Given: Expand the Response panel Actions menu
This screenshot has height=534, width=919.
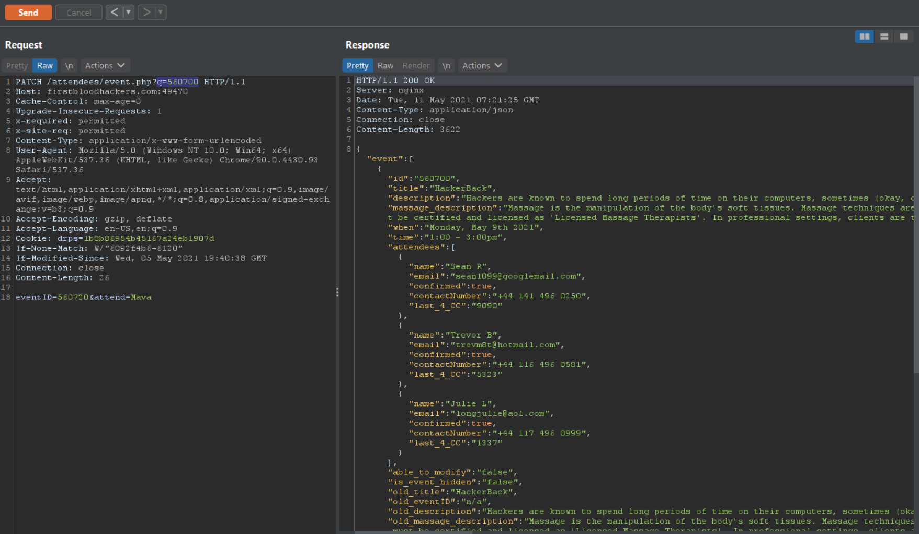Looking at the screenshot, I should [482, 65].
